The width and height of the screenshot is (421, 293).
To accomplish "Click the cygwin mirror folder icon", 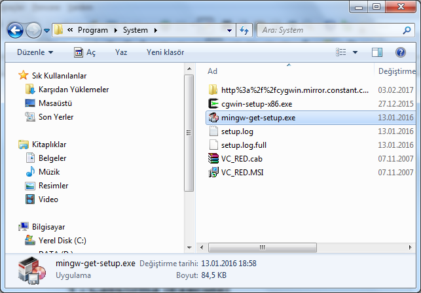I will pyautogui.click(x=213, y=90).
